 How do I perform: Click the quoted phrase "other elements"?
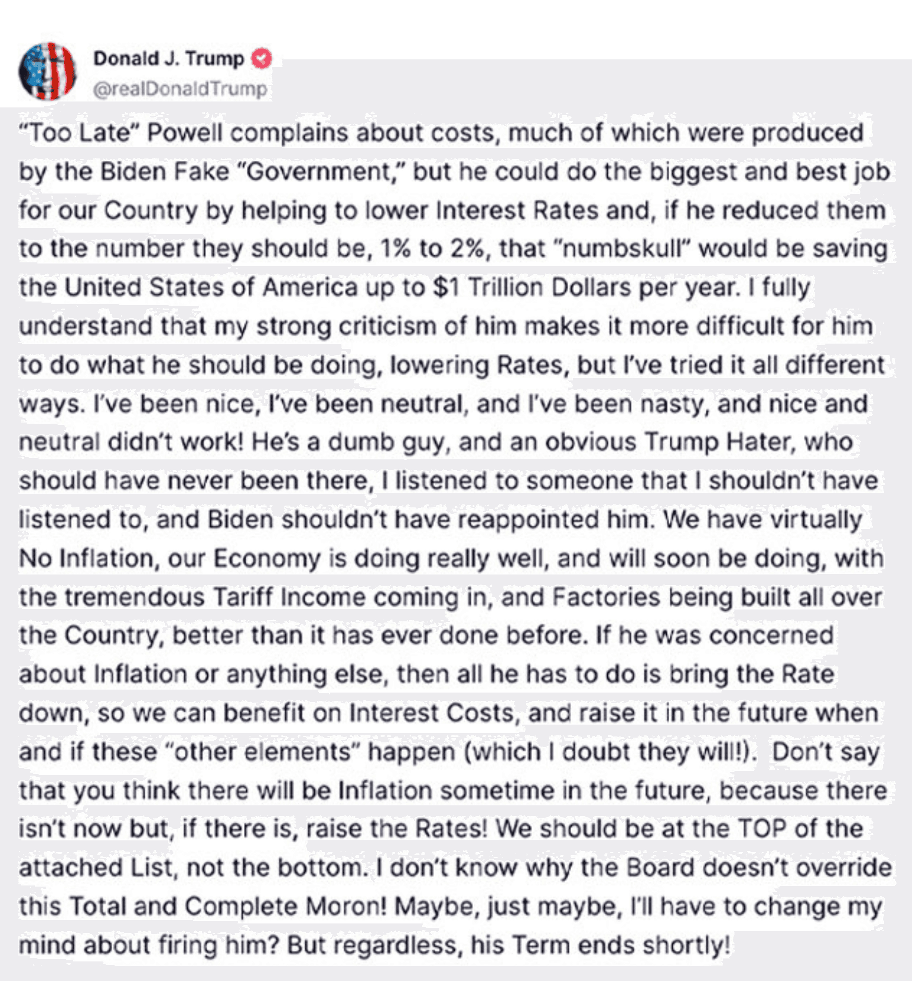[261, 752]
